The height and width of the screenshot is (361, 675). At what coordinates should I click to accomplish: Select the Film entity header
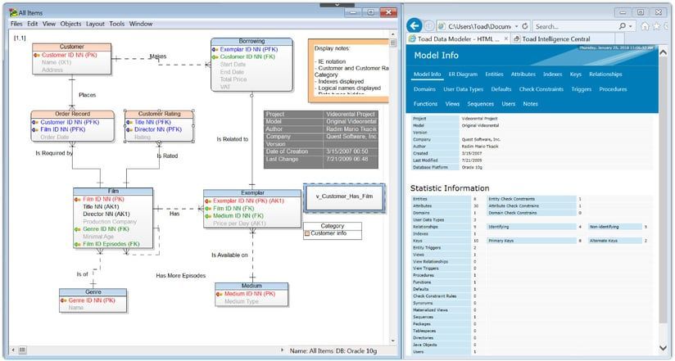(x=113, y=191)
